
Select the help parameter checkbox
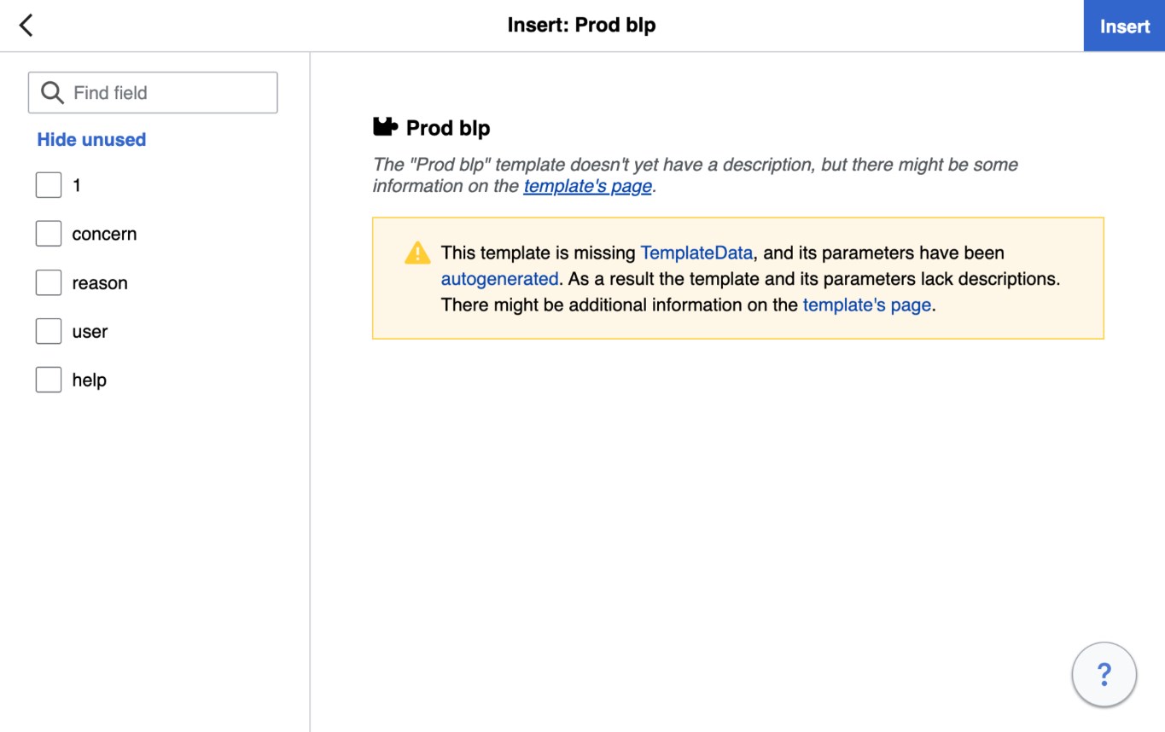click(49, 381)
